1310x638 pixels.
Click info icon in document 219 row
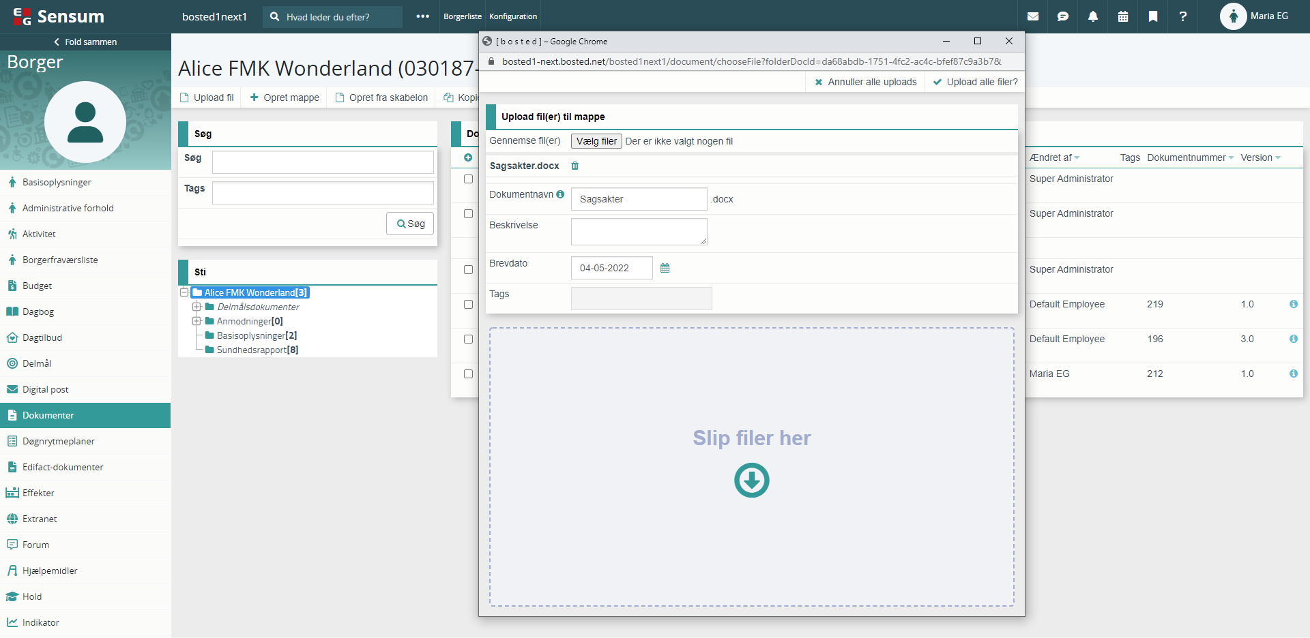[x=1294, y=304]
